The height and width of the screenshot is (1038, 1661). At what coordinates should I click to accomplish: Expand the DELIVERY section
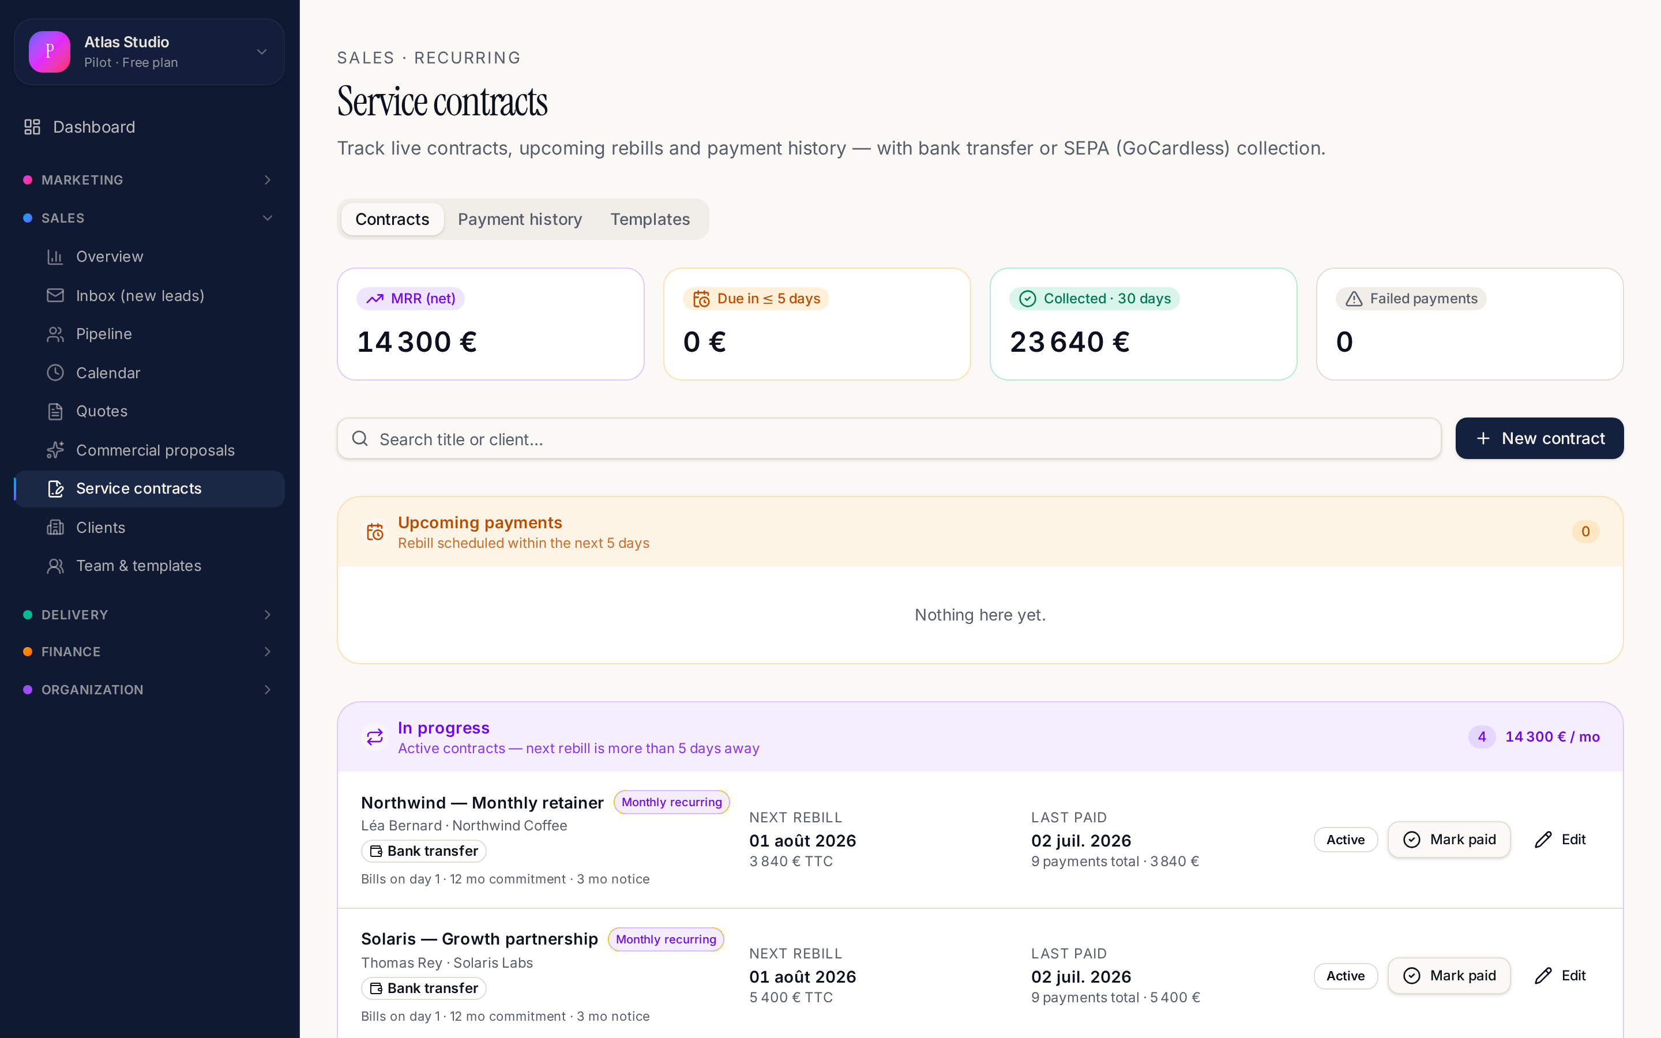coord(149,614)
